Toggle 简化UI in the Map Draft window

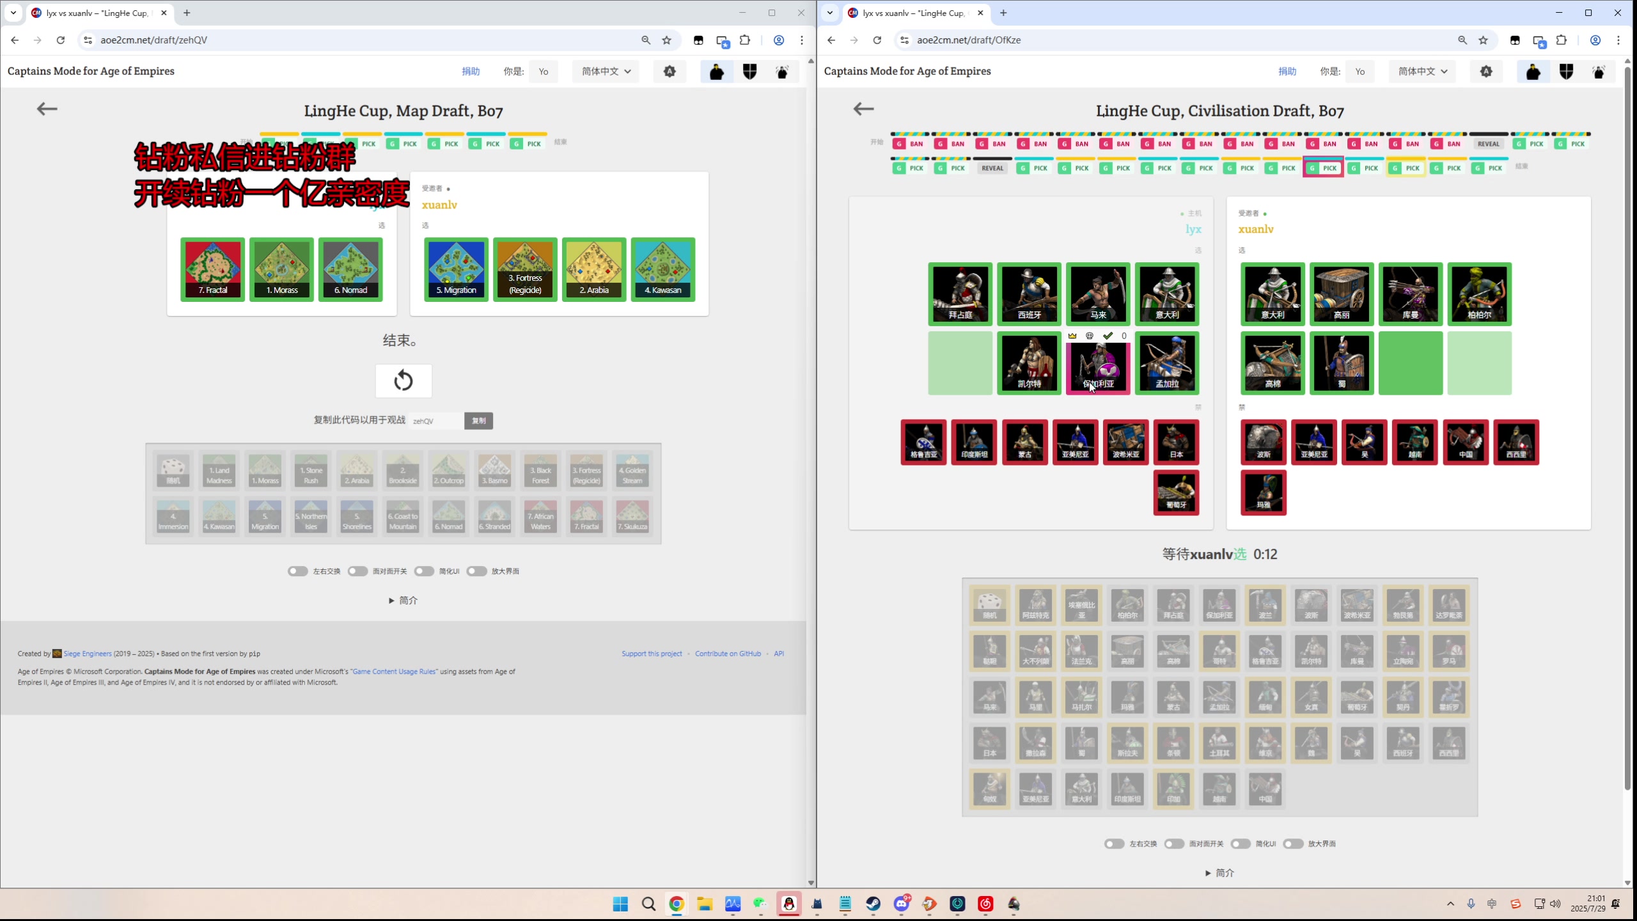(424, 571)
